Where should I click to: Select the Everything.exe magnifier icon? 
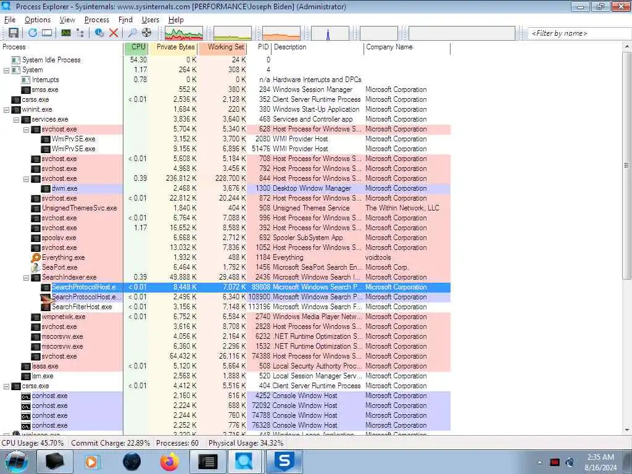click(x=36, y=257)
